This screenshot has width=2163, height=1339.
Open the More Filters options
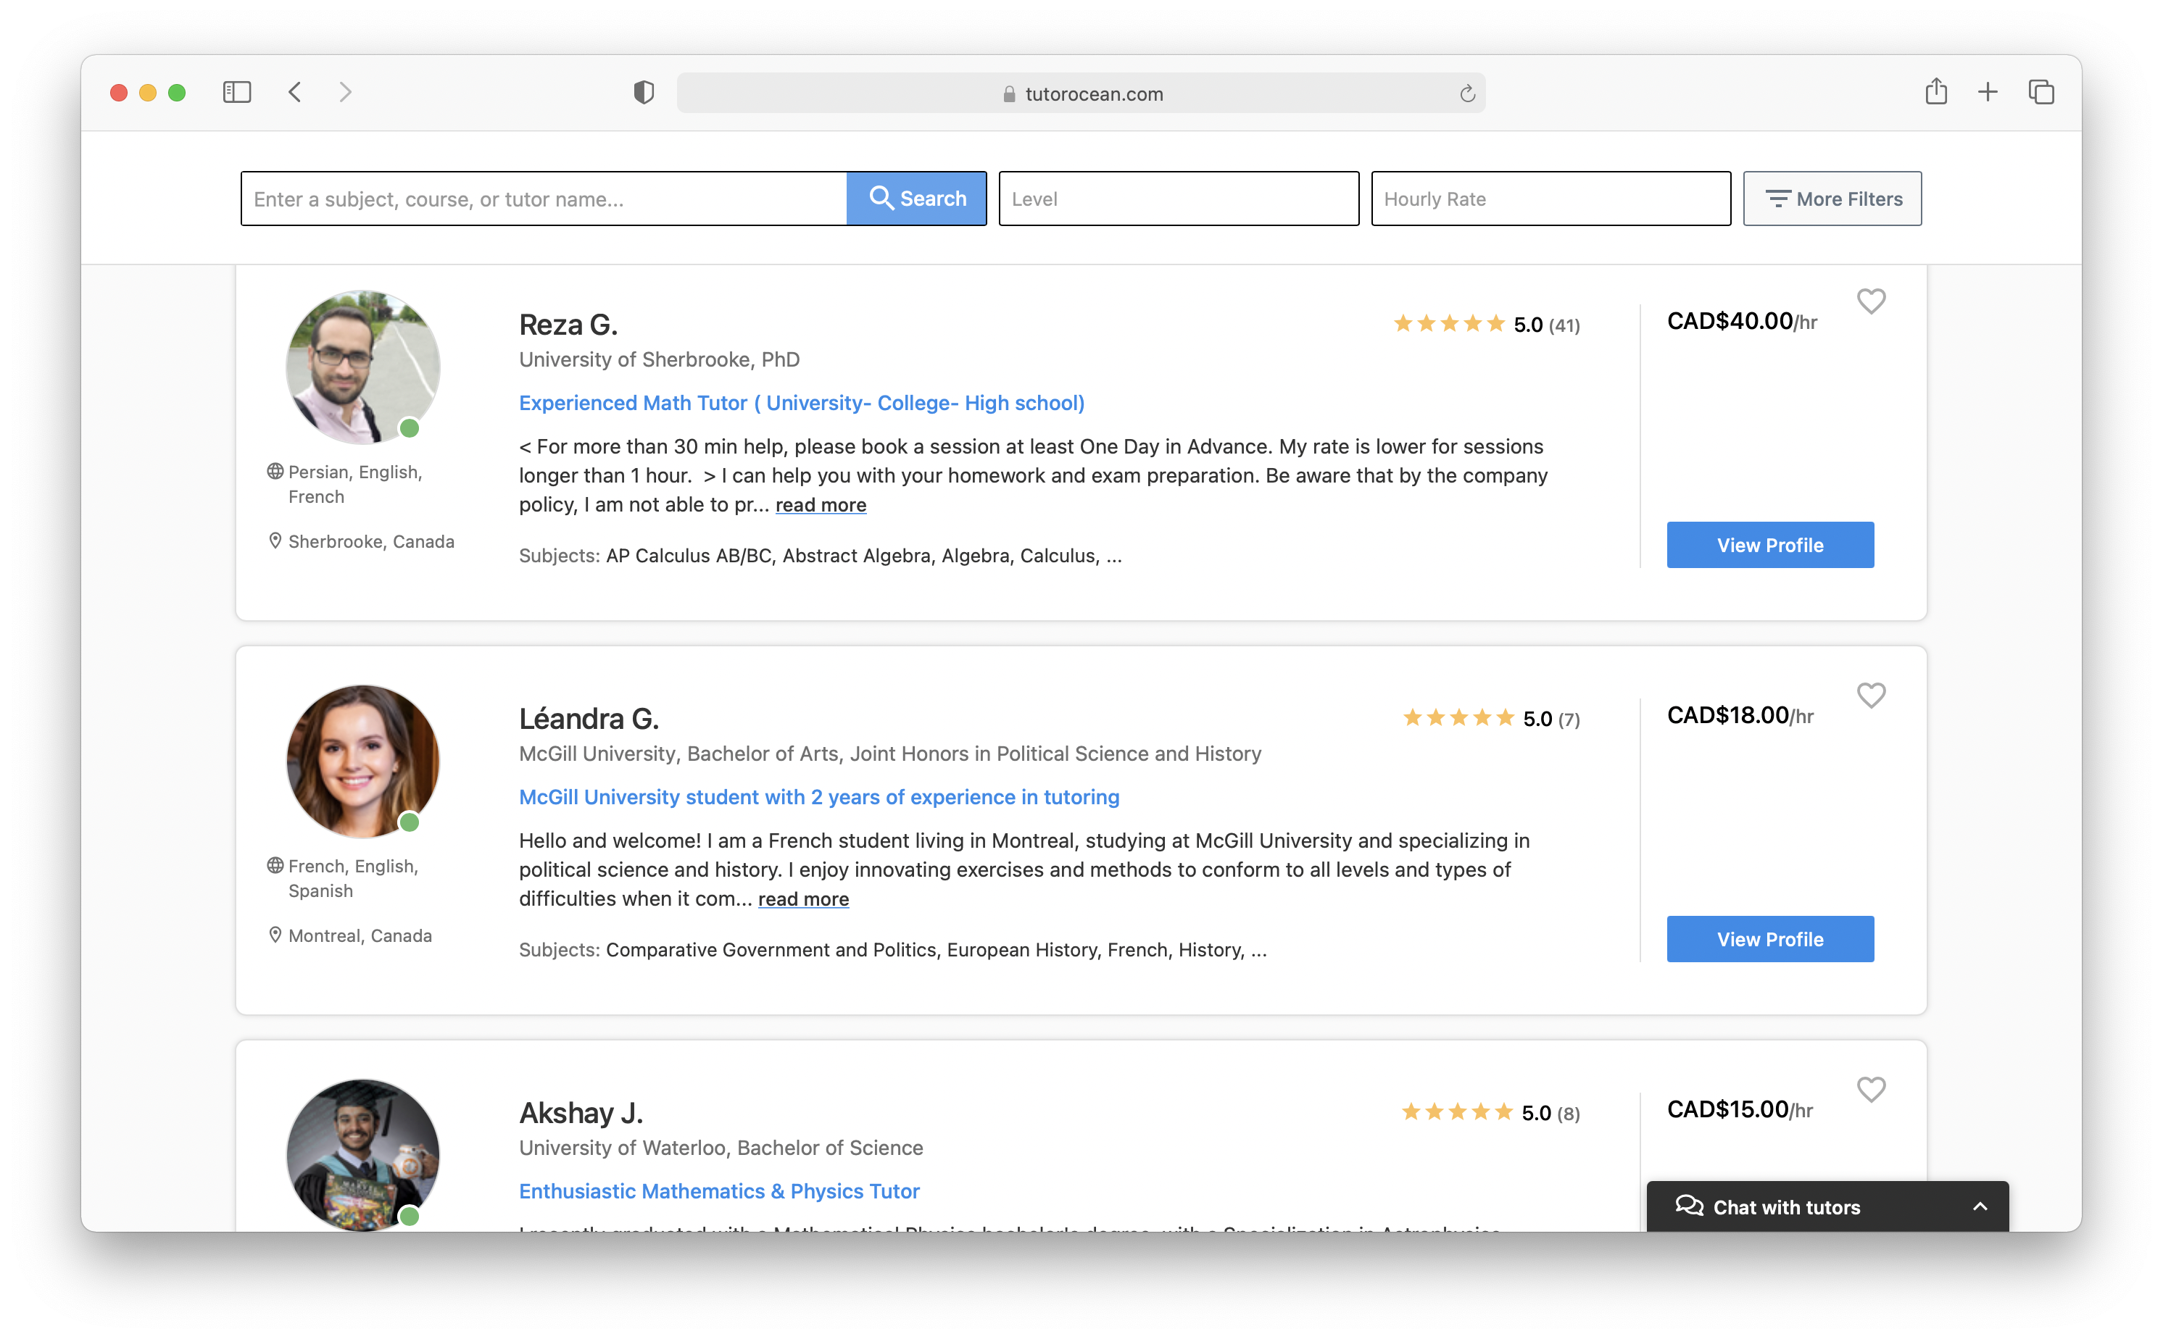coord(1832,199)
